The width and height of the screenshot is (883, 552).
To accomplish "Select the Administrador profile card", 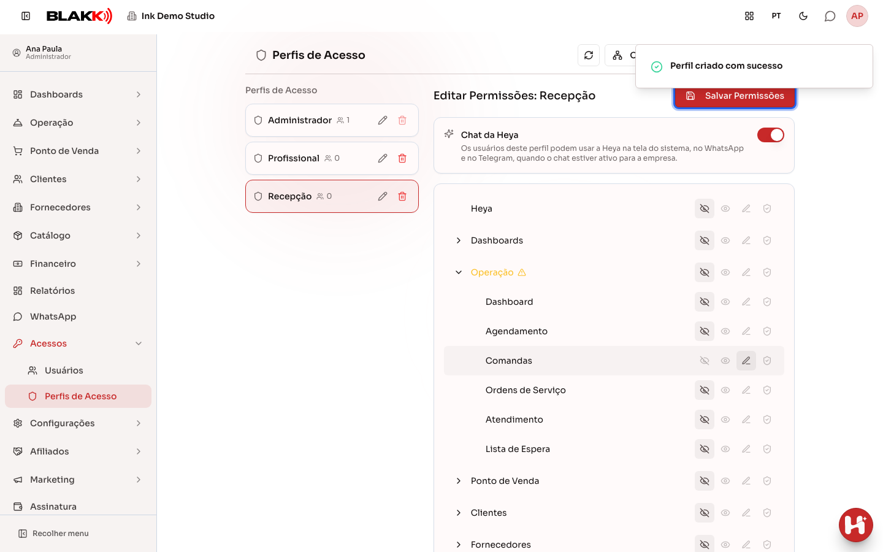I will click(332, 120).
